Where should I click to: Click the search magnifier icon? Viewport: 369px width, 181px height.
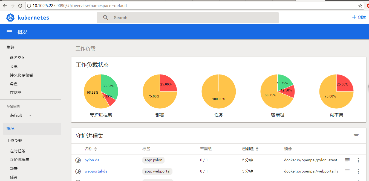pyautogui.click(x=105, y=17)
